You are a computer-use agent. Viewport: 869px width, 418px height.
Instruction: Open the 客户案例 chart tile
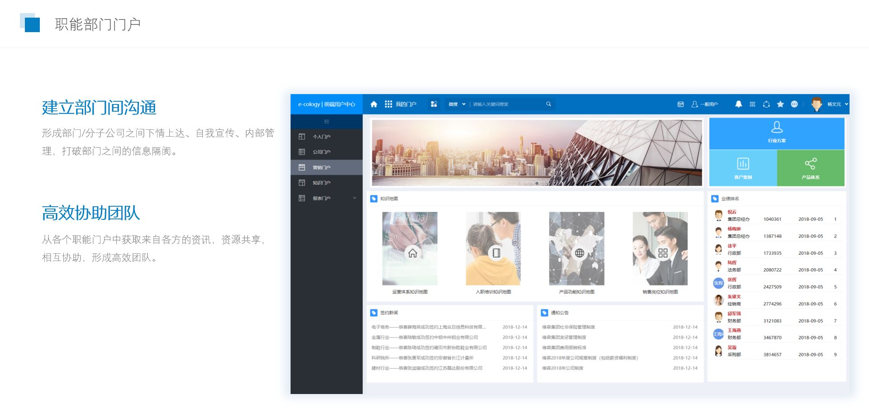click(743, 168)
